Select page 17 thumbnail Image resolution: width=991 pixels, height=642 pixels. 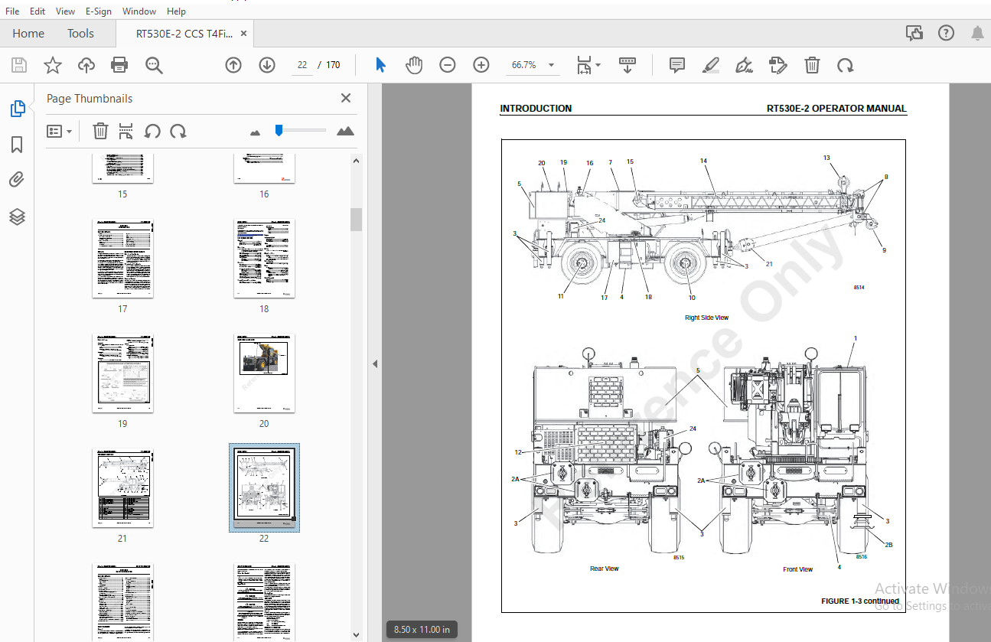[122, 259]
